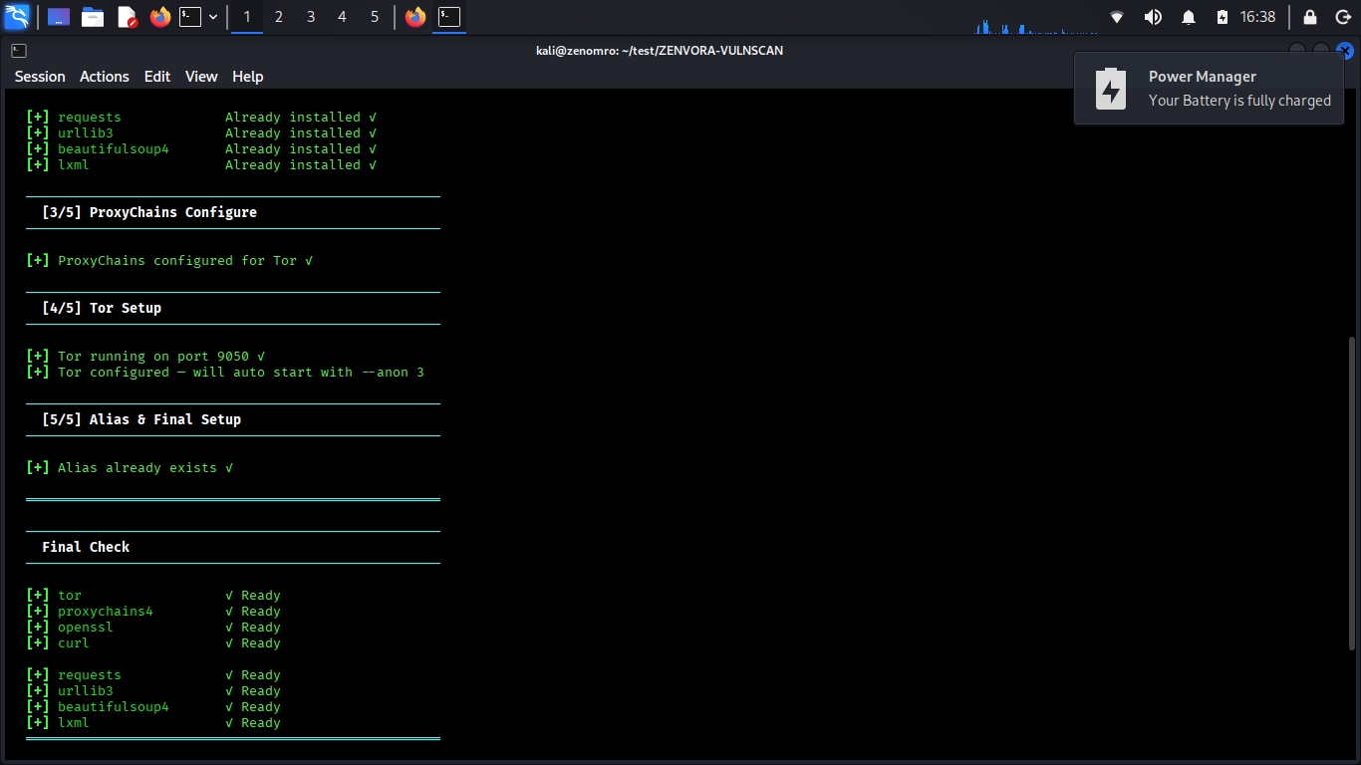The width and height of the screenshot is (1361, 765).
Task: Click the 'lxml' Ready row
Action: (x=153, y=722)
